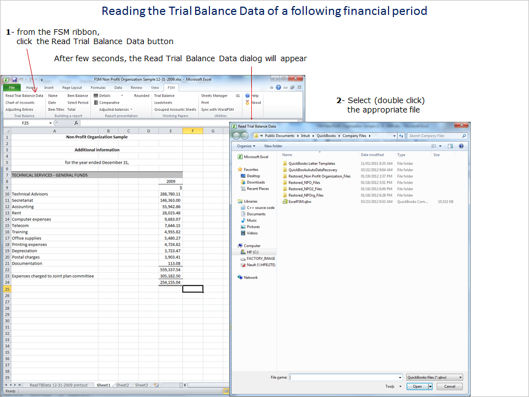Image resolution: width=529 pixels, height=397 pixels.
Task: Select Downloads in navigation pane
Action: click(253, 183)
